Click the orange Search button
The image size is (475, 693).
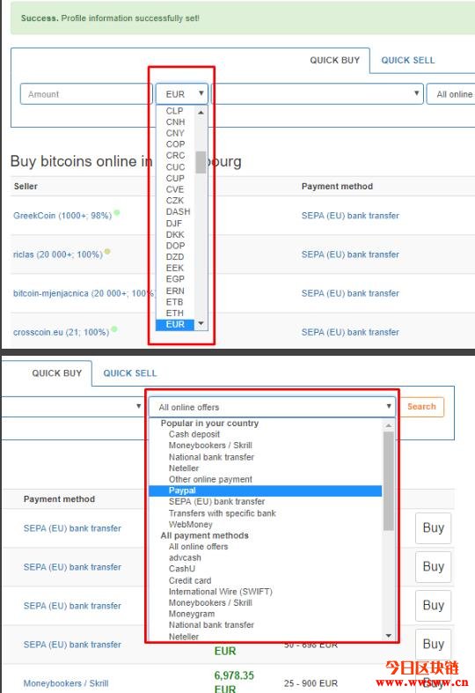421,407
